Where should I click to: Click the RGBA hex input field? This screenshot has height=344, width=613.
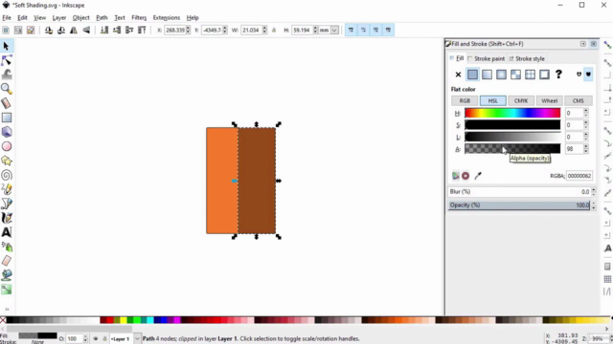(579, 176)
